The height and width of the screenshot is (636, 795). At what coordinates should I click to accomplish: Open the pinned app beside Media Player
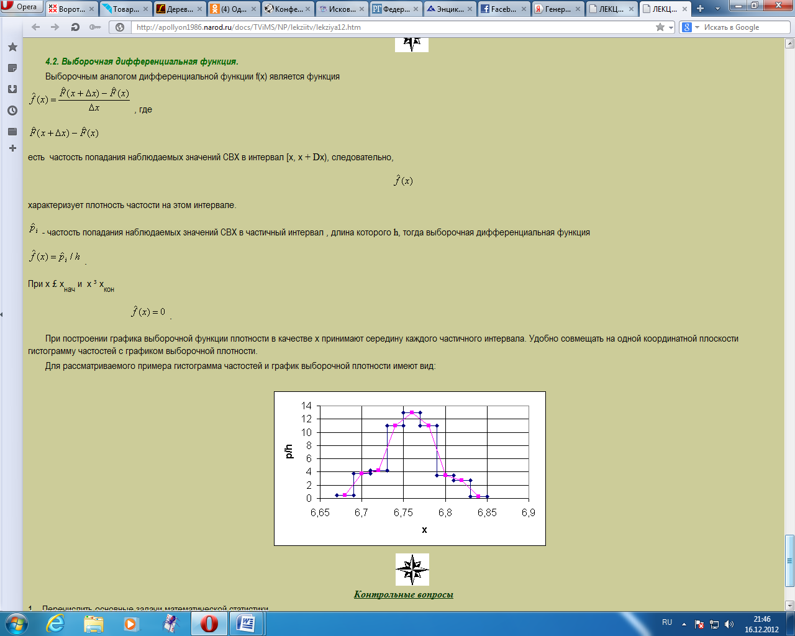click(170, 623)
